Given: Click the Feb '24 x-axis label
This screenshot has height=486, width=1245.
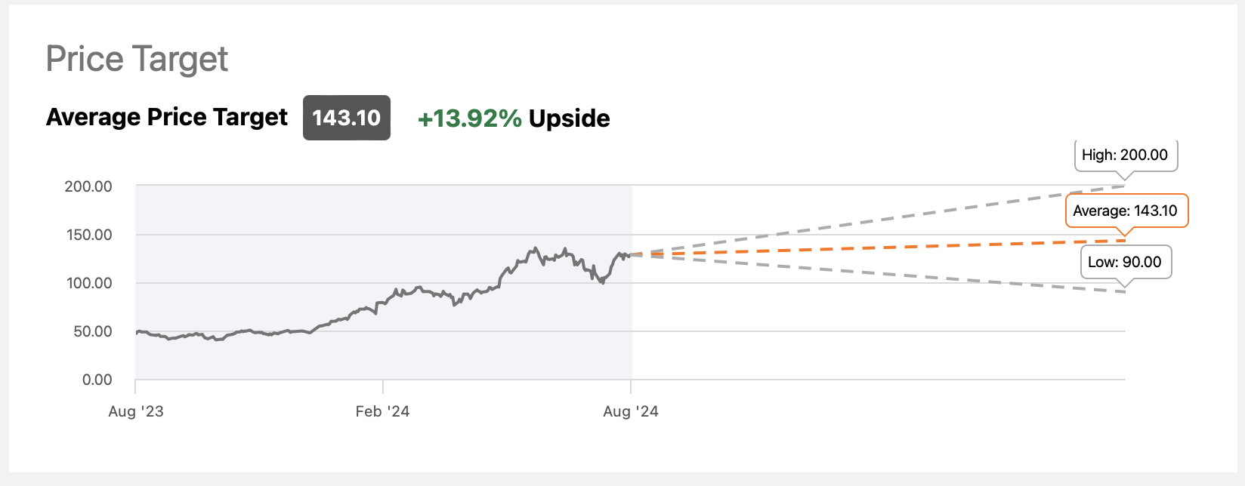Looking at the screenshot, I should pos(382,411).
